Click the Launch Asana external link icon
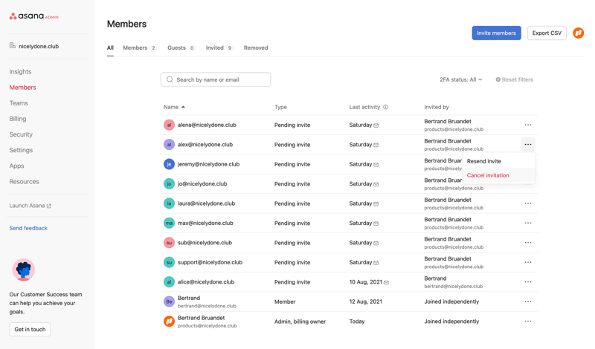 pos(49,206)
